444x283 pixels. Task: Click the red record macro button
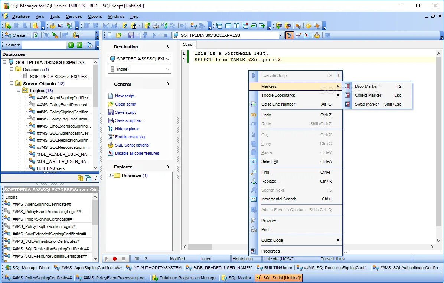[115, 259]
